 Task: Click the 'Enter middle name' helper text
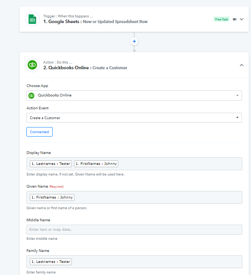pos(42,239)
